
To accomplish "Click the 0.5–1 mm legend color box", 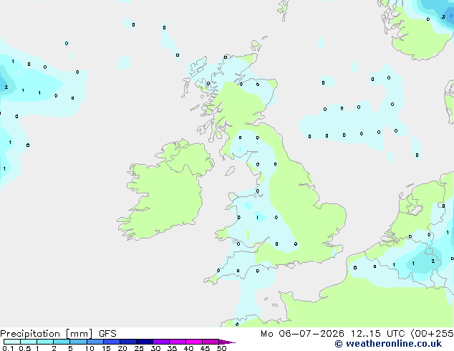I will 29,342.
